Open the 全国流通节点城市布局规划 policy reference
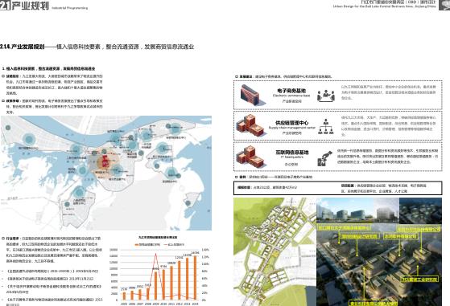Viewport: 450px width, 306px height. click(52, 271)
